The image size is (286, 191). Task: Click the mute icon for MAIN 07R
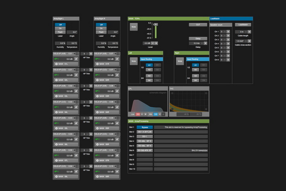(x=117, y=156)
